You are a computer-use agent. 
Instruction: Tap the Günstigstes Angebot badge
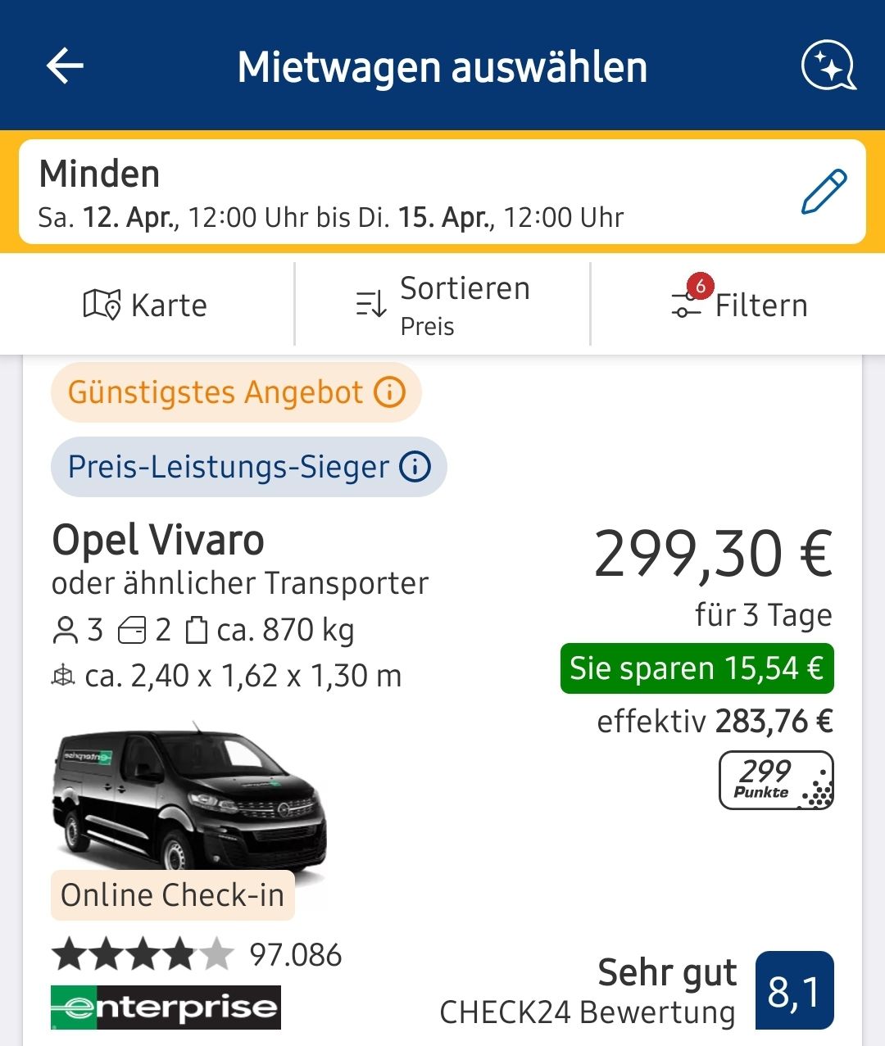coord(215,392)
